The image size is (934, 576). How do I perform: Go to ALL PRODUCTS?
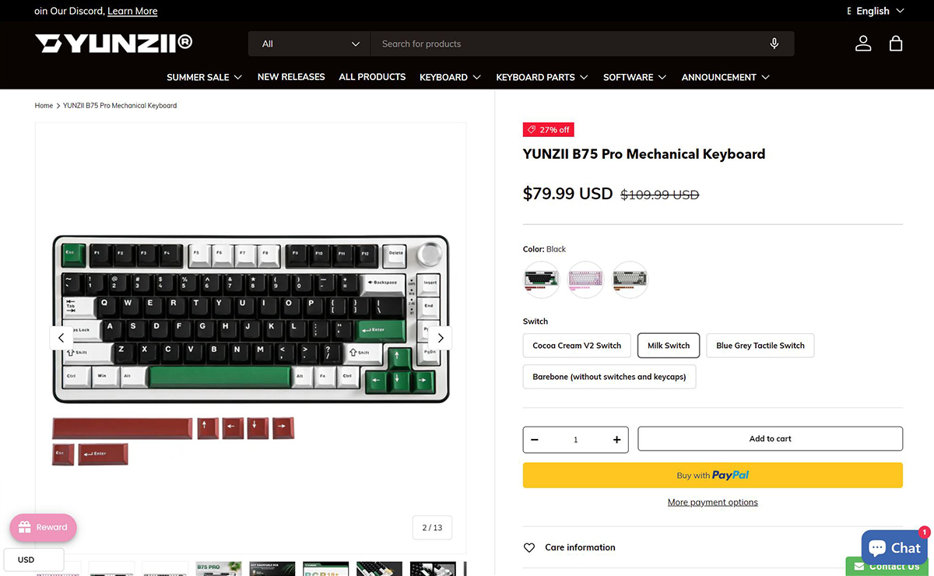click(x=372, y=77)
